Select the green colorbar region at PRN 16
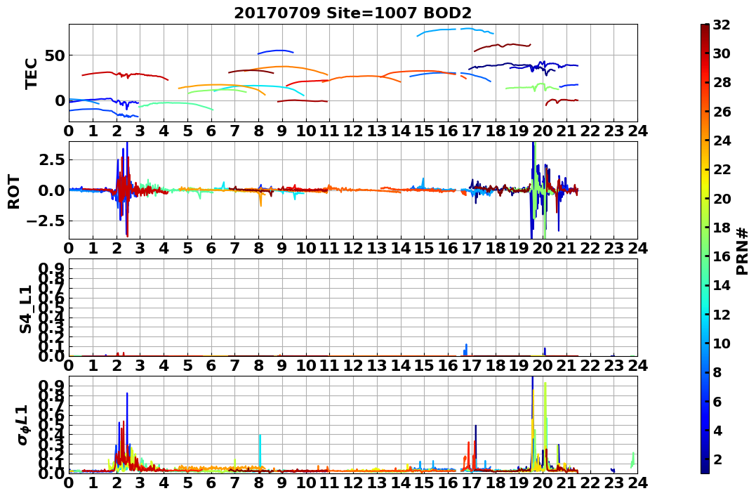756x498 pixels. [x=705, y=256]
